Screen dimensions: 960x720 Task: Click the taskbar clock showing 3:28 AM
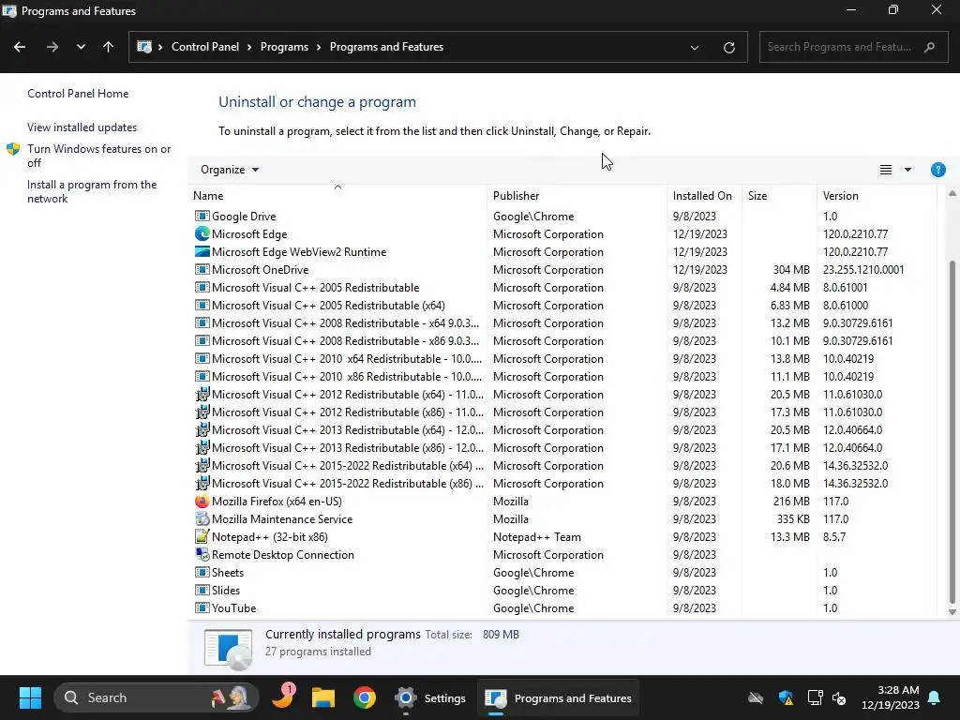[x=891, y=697]
